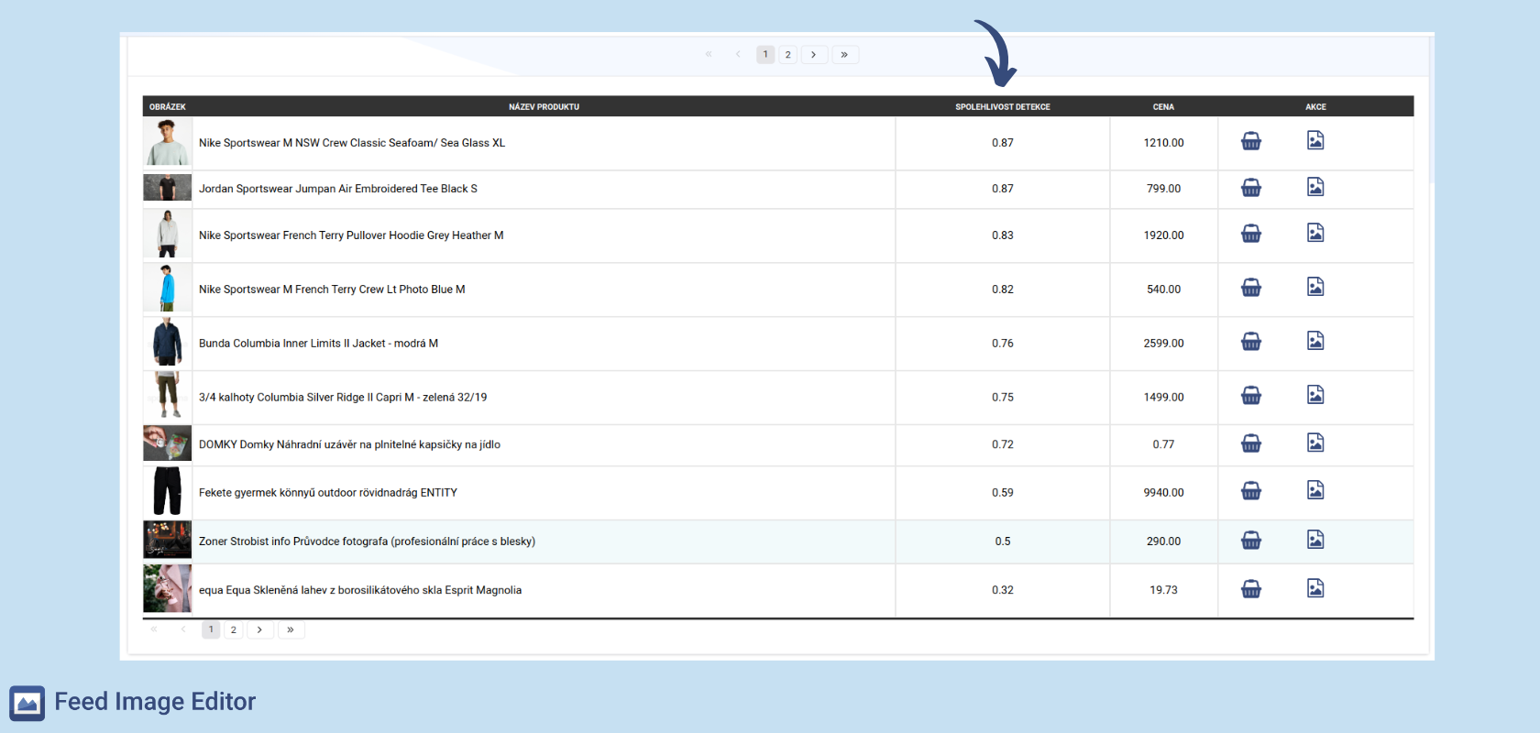Image resolution: width=1540 pixels, height=733 pixels.
Task: Click image file icon for Nike NSW Crew Classic row
Action: [x=1315, y=140]
